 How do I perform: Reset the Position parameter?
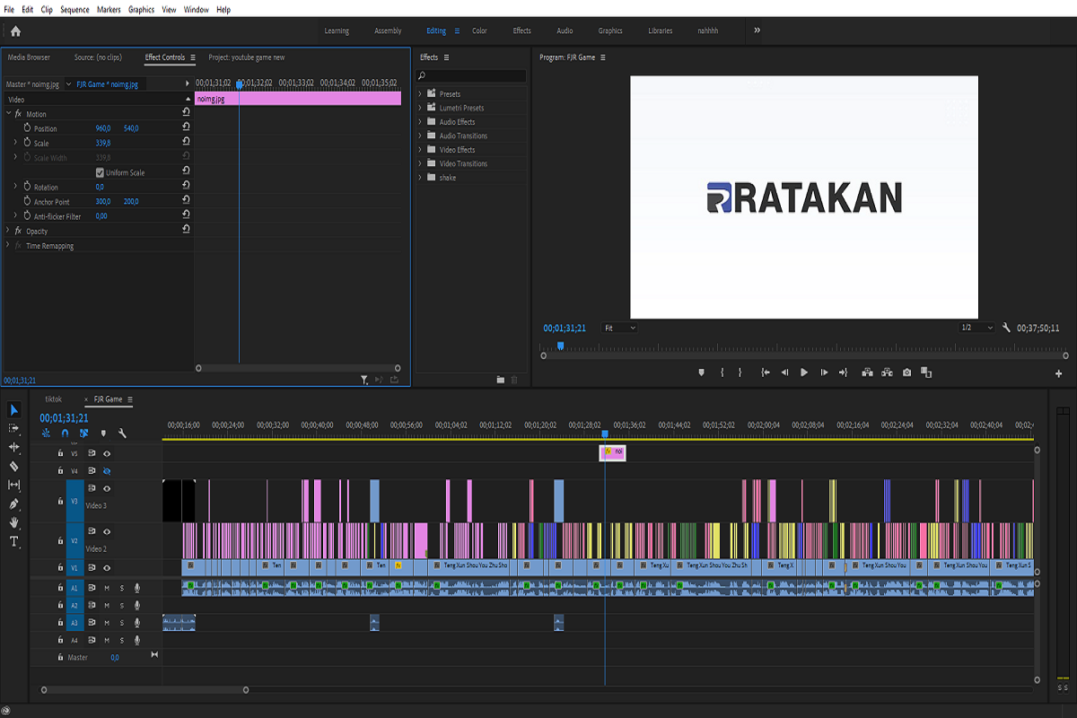coord(186,128)
